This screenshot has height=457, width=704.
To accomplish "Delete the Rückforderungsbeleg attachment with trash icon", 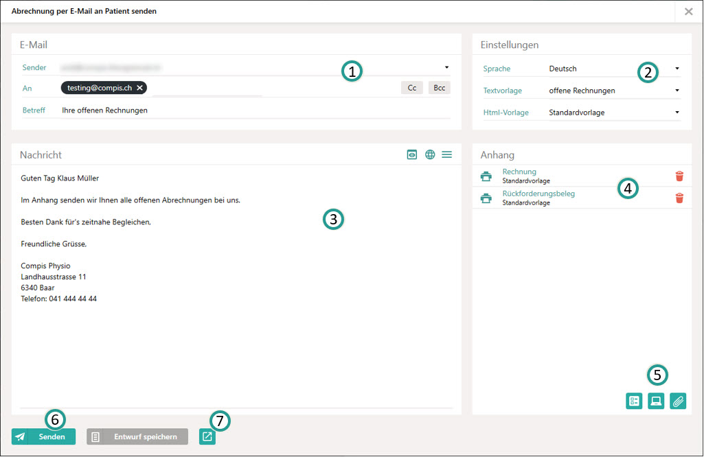I will (679, 198).
